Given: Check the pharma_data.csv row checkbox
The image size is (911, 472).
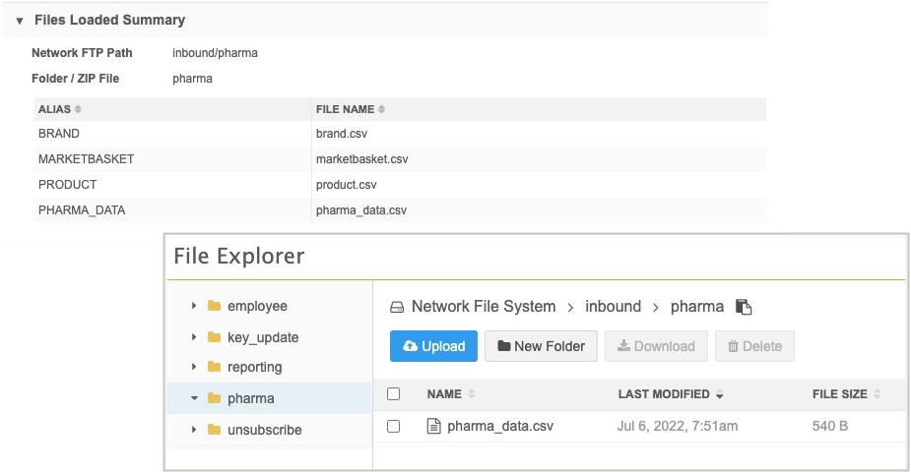Looking at the screenshot, I should click(x=394, y=426).
